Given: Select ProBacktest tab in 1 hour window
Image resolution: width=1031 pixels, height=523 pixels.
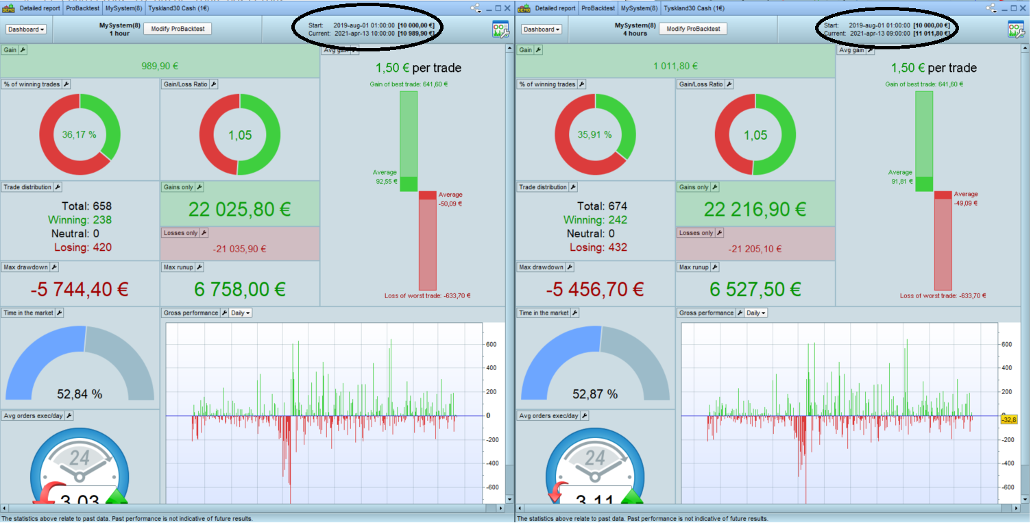Looking at the screenshot, I should coord(82,8).
